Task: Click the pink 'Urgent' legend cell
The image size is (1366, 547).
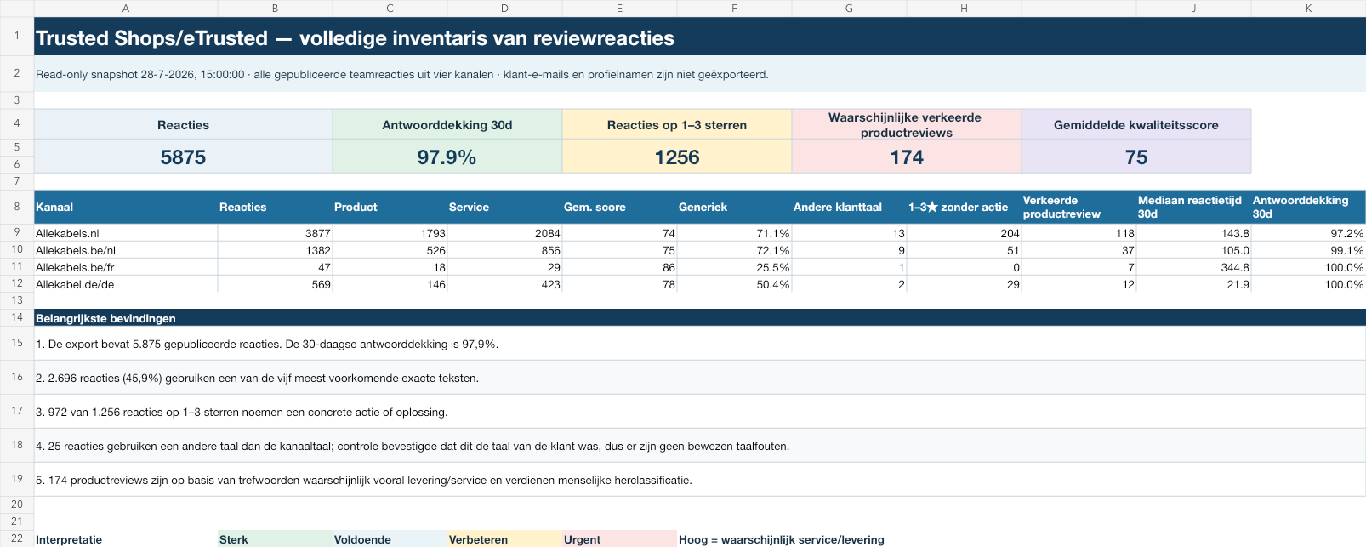Action: tap(619, 538)
